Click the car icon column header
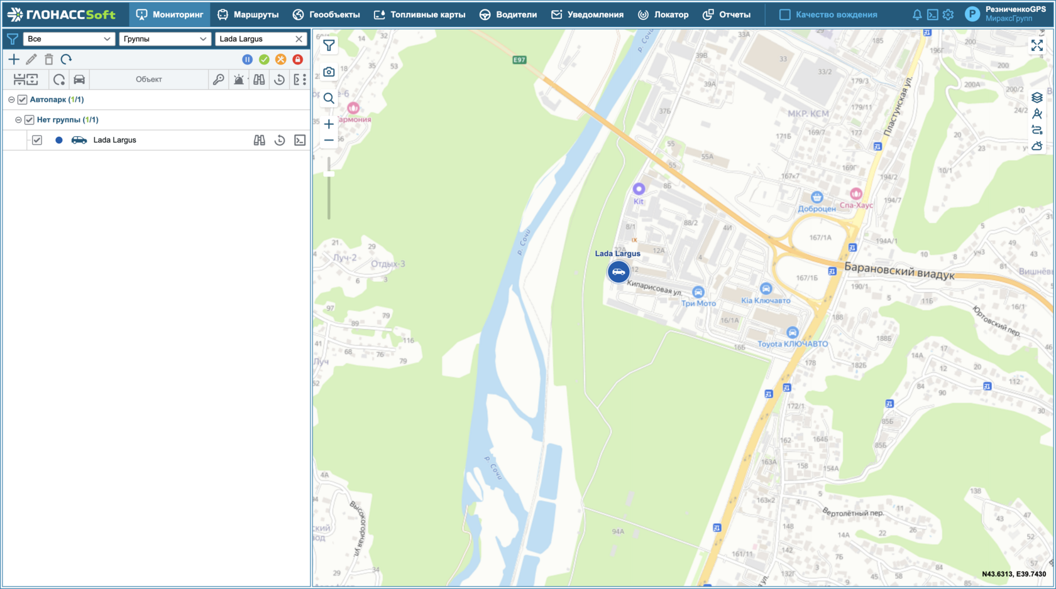1056x589 pixels. click(79, 80)
